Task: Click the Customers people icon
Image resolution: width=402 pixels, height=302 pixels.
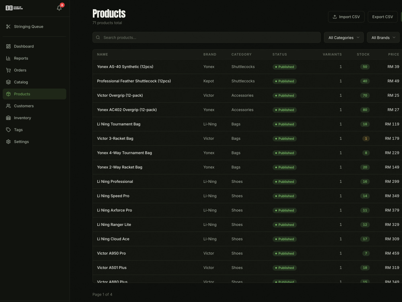Action: click(x=8, y=106)
